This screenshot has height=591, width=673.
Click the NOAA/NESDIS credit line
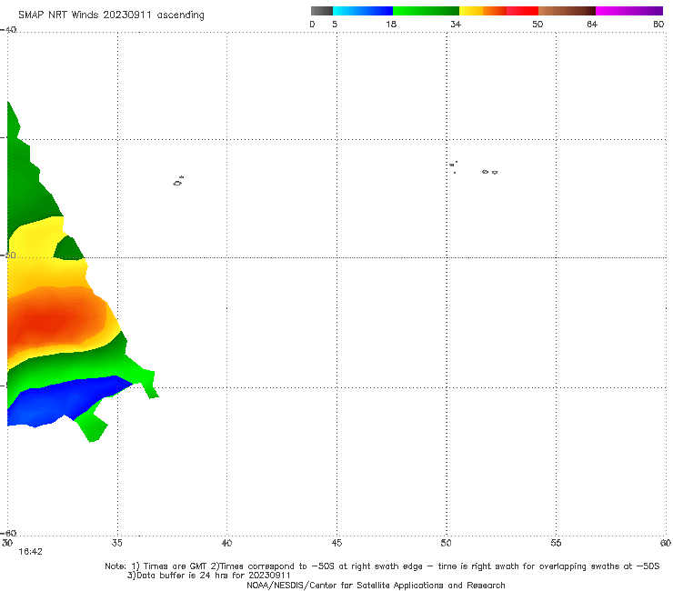click(x=376, y=585)
